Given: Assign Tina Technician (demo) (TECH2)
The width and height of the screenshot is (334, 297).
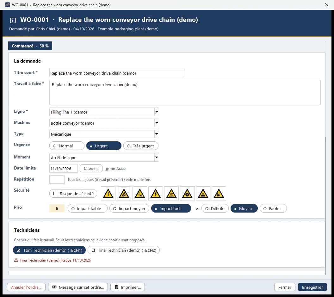Looking at the screenshot, I should click(x=124, y=250).
